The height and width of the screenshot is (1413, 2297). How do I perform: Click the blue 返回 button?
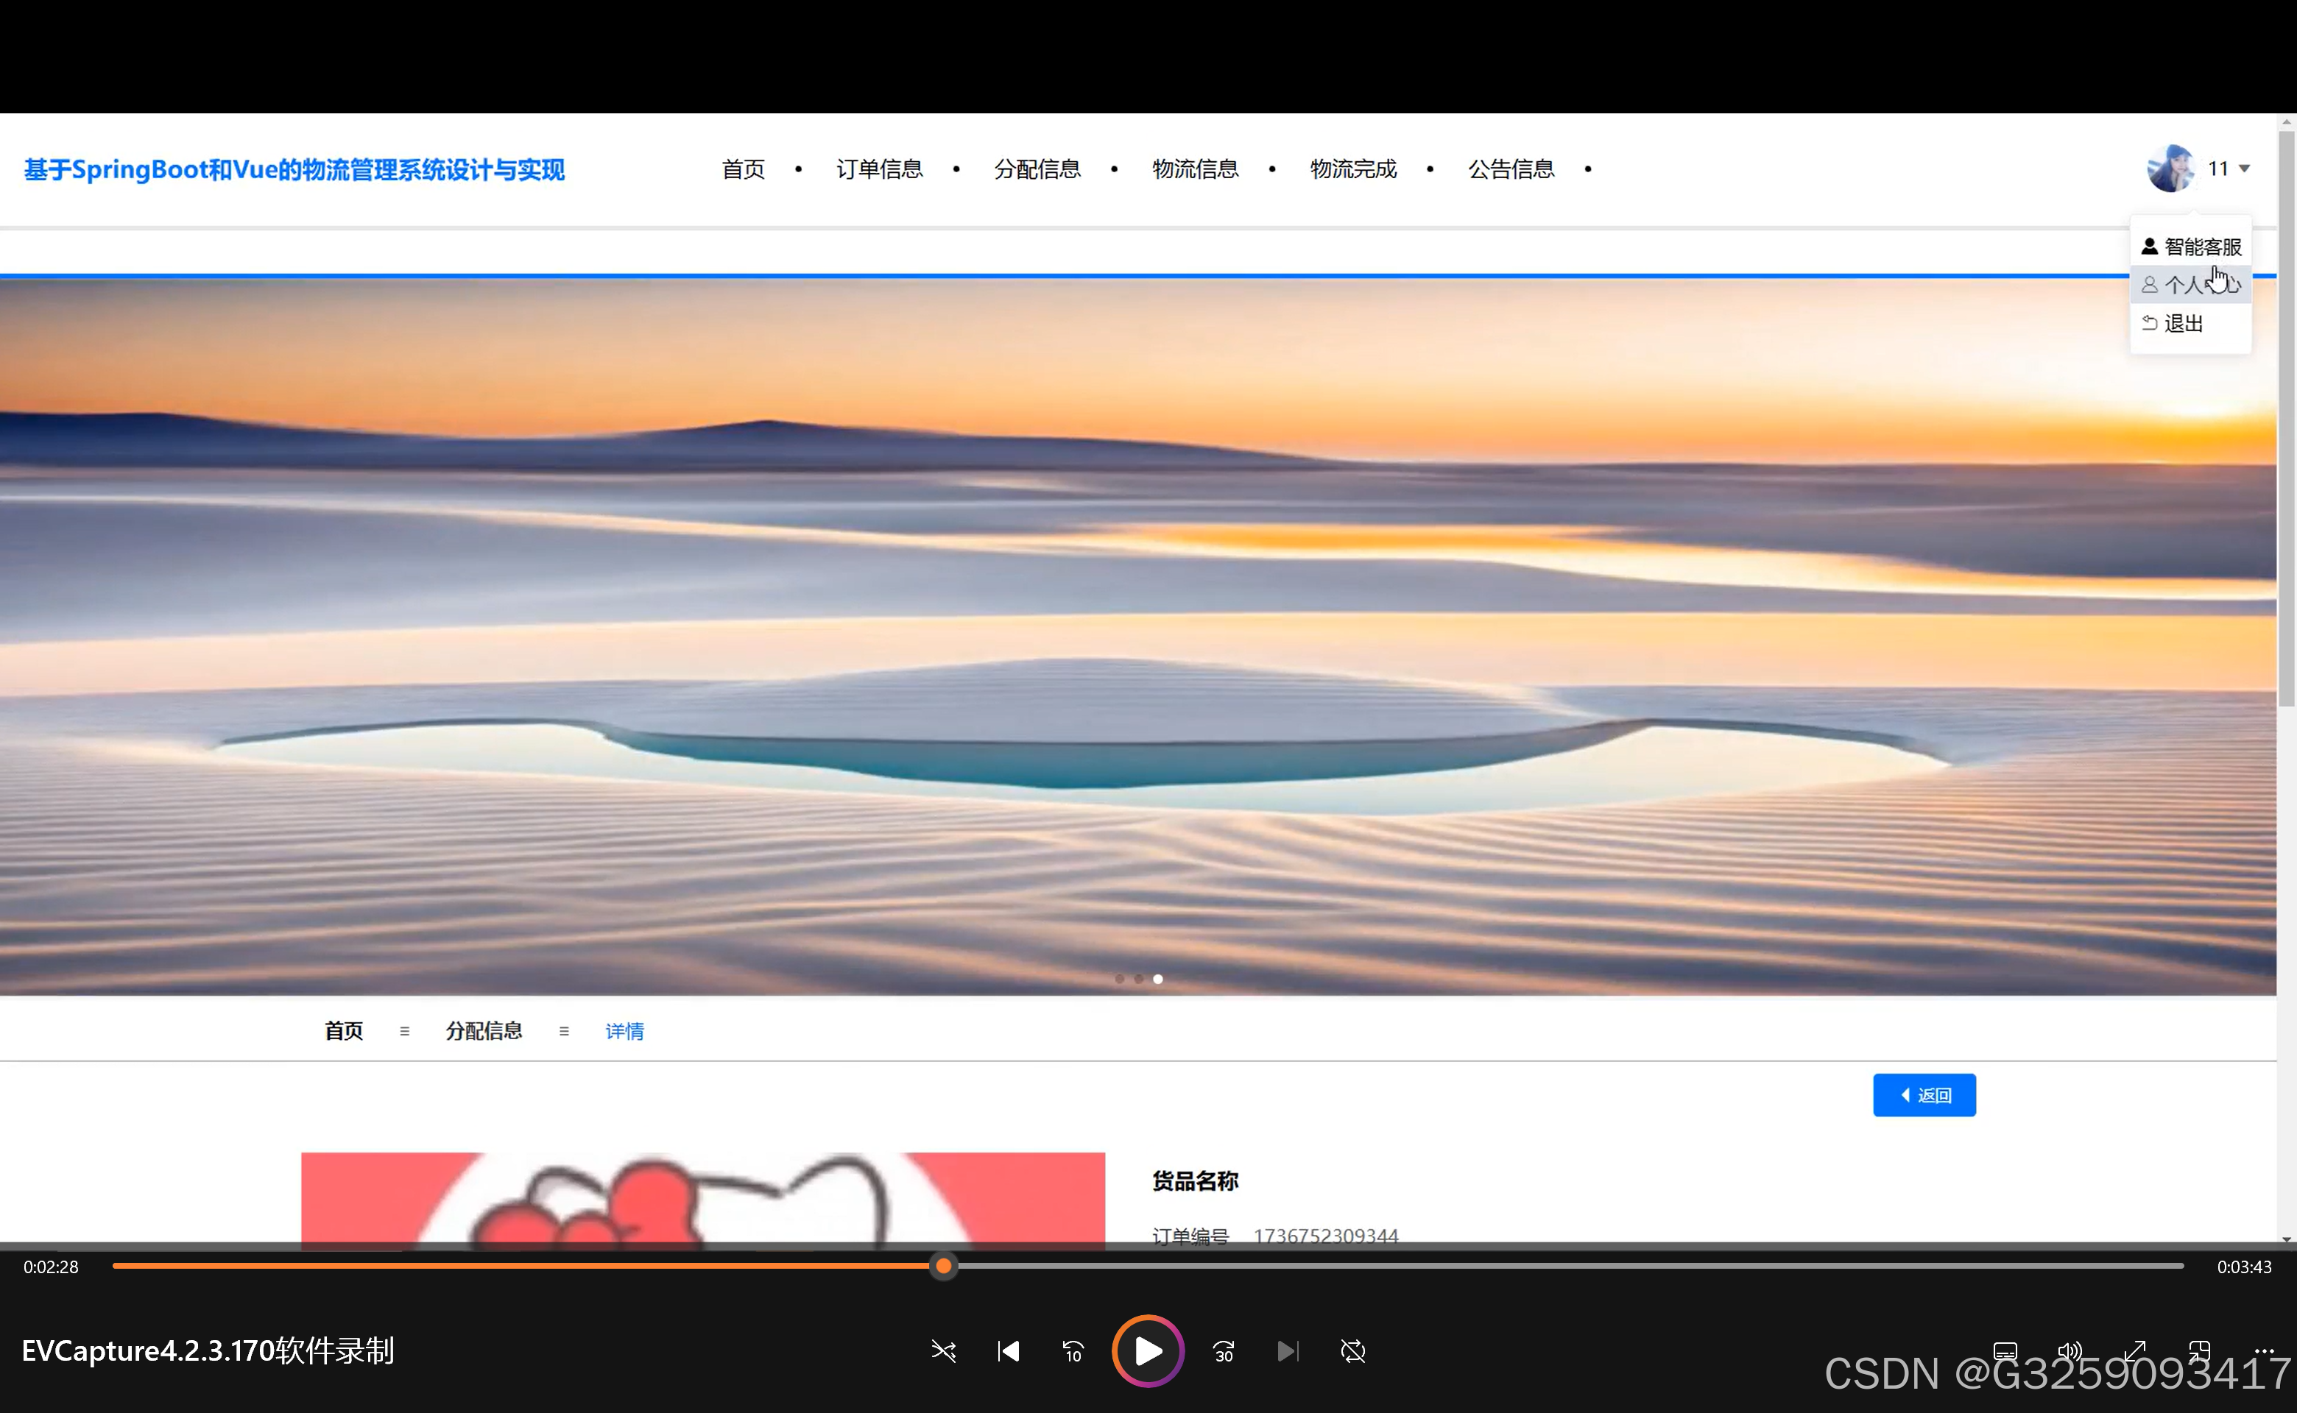pyautogui.click(x=1924, y=1095)
